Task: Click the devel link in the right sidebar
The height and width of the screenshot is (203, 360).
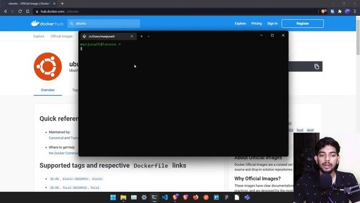Action: pos(310,130)
